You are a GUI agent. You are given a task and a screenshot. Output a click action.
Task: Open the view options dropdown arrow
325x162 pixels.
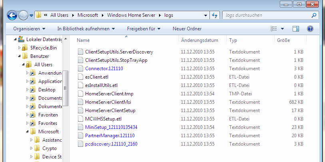click(282, 29)
